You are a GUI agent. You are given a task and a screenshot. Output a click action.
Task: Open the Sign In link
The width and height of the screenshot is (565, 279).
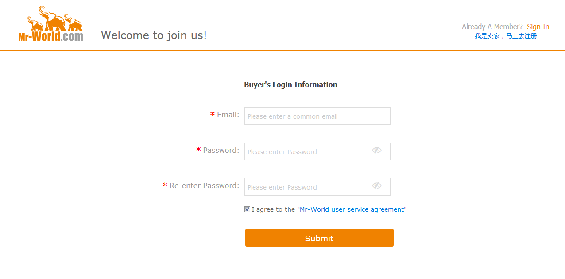click(x=538, y=27)
